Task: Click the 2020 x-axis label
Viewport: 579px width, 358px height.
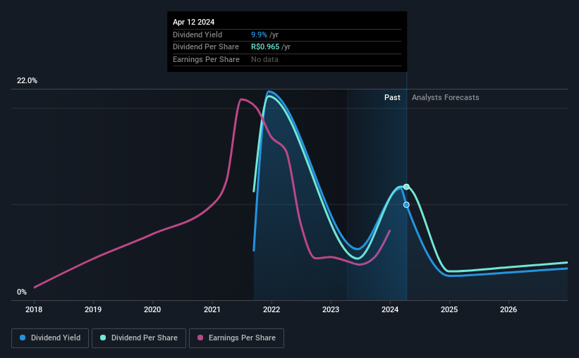Action: (152, 309)
